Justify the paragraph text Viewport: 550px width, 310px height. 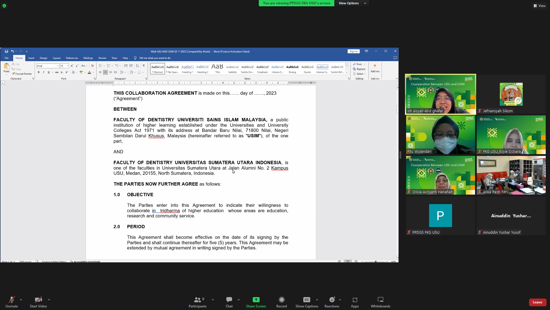tap(115, 72)
